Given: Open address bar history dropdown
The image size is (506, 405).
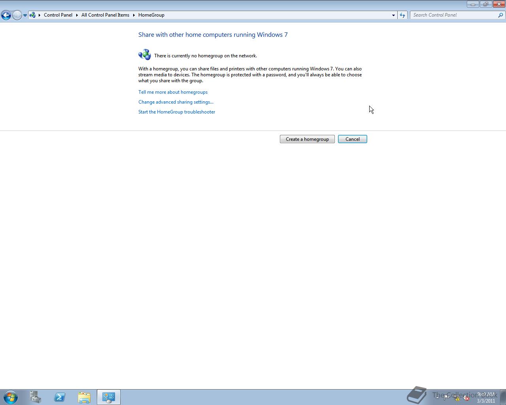Looking at the screenshot, I should (x=393, y=15).
